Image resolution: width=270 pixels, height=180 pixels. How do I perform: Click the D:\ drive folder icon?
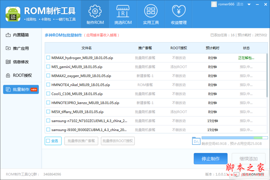click(196, 141)
